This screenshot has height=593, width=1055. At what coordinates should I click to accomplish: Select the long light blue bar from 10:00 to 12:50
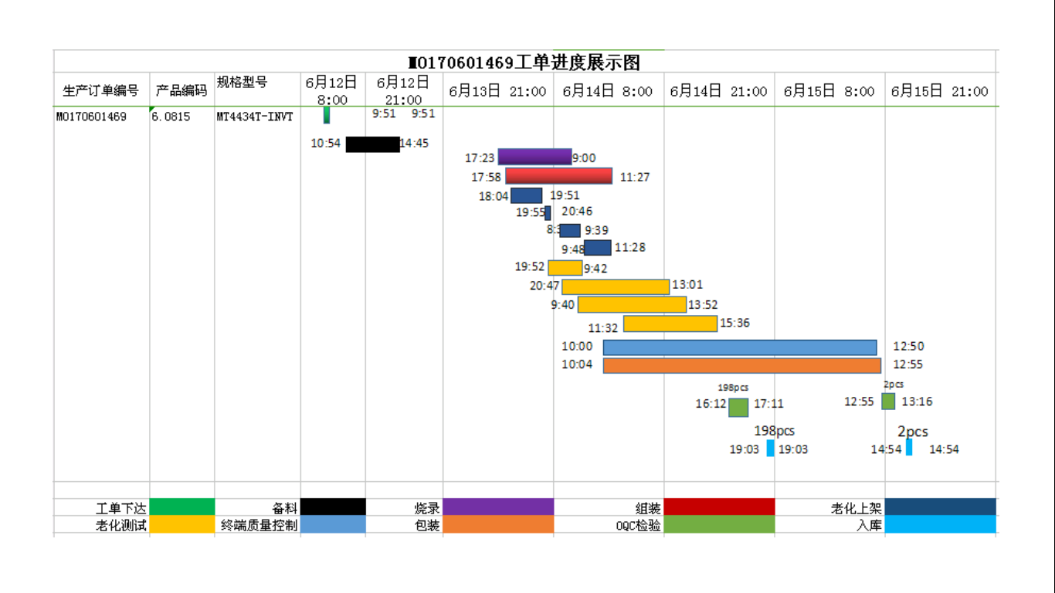coord(740,347)
